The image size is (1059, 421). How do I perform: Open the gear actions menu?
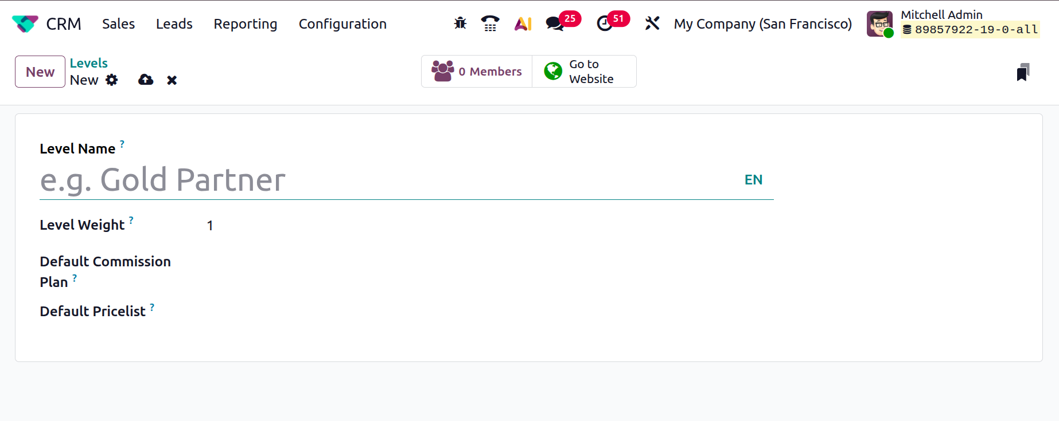tap(112, 80)
